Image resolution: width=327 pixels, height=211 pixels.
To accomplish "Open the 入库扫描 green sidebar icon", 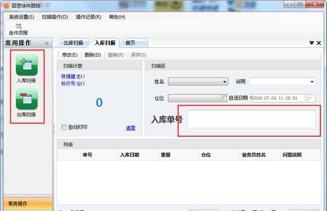I will pyautogui.click(x=27, y=65).
